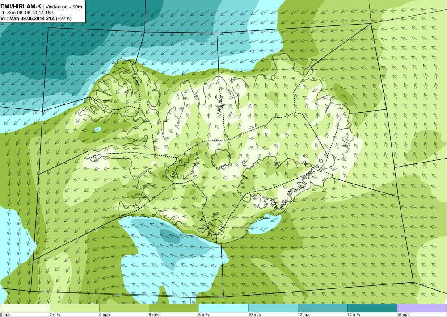Select the "8 m/s" legend label

click(203, 314)
